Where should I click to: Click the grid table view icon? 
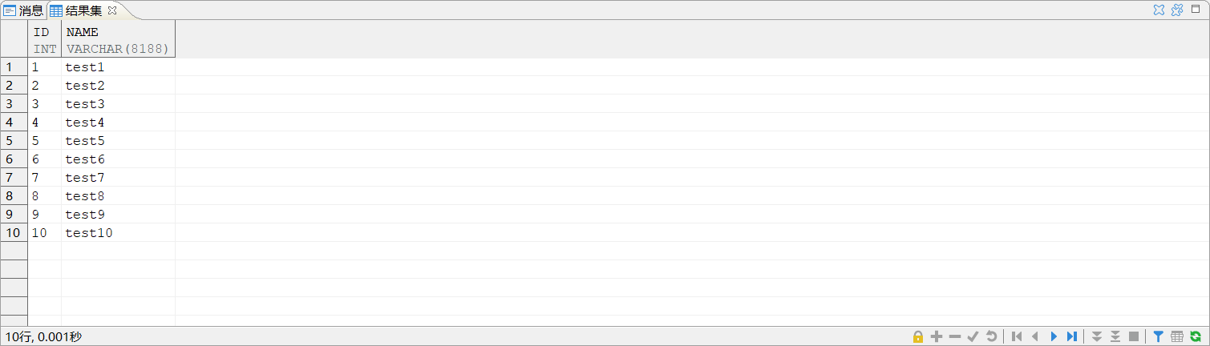[x=1176, y=336]
